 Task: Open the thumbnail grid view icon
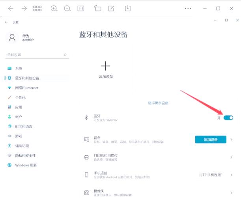(x=37, y=8)
